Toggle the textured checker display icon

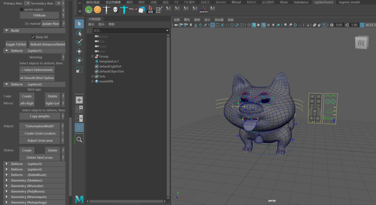click(268, 25)
